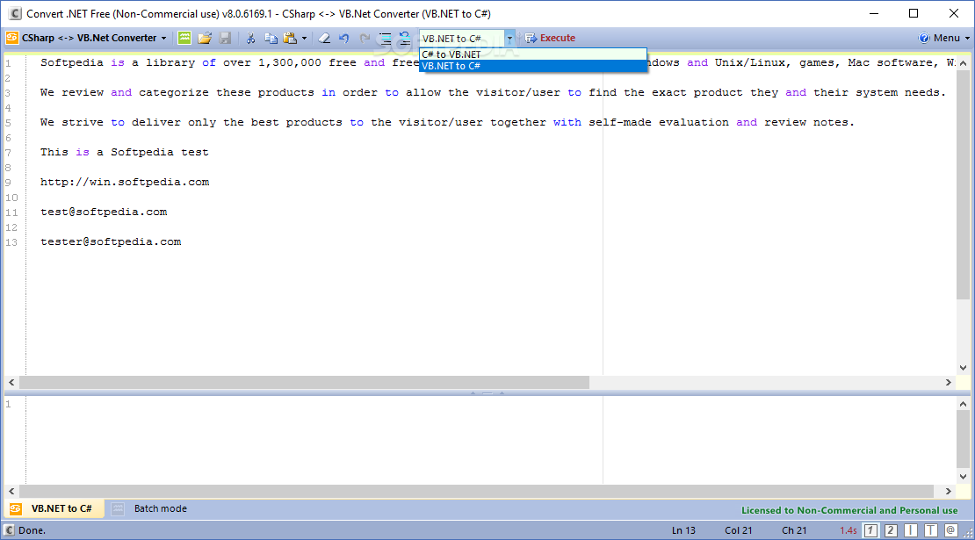Clear text with the eraser icon
Screen dimensions: 975x540
tap(324, 38)
